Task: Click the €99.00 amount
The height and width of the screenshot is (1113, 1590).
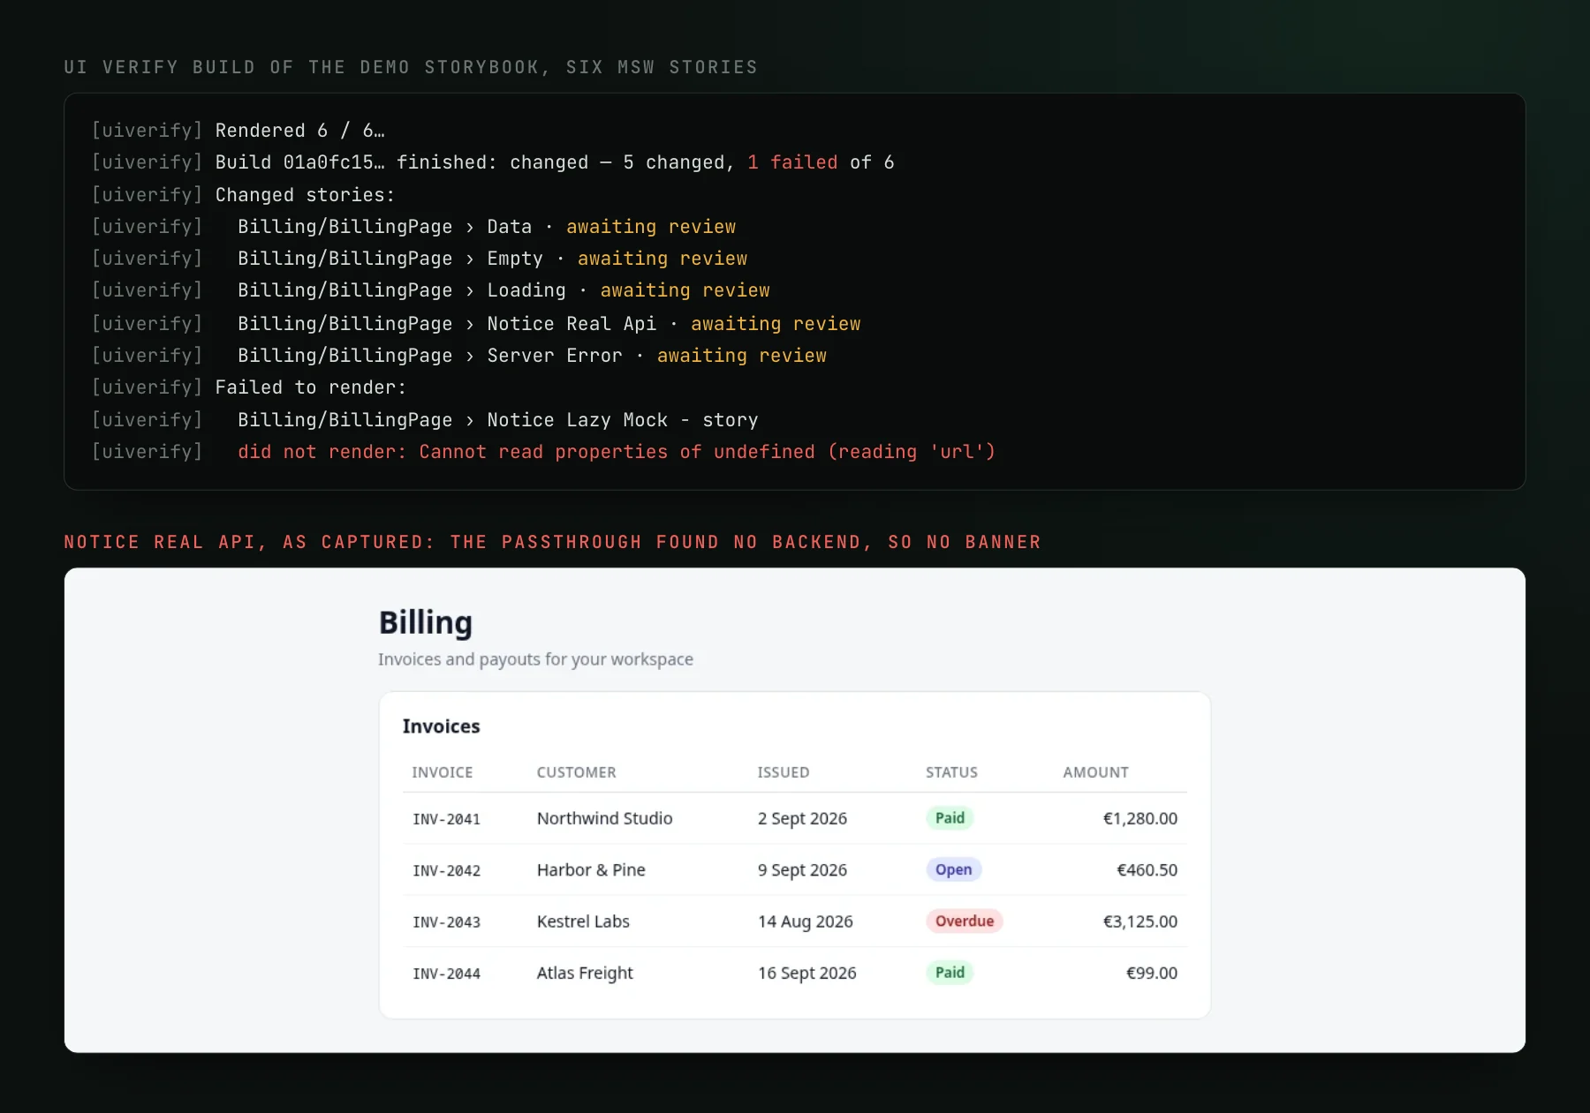Action: click(x=1152, y=973)
